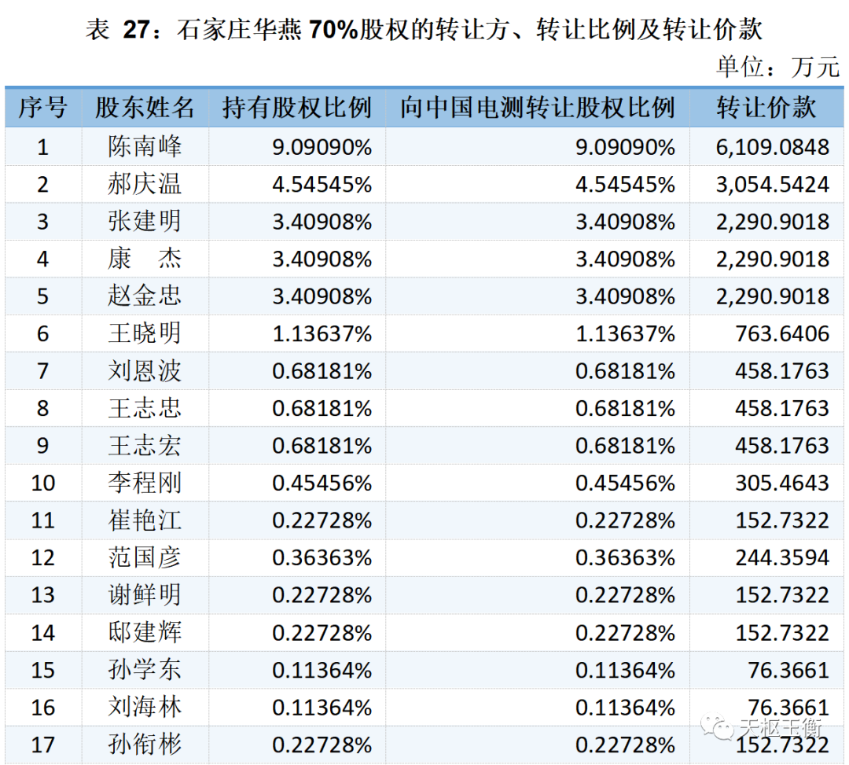Select the 持有股权比例 column header
The width and height of the screenshot is (849, 765).
coord(297,108)
